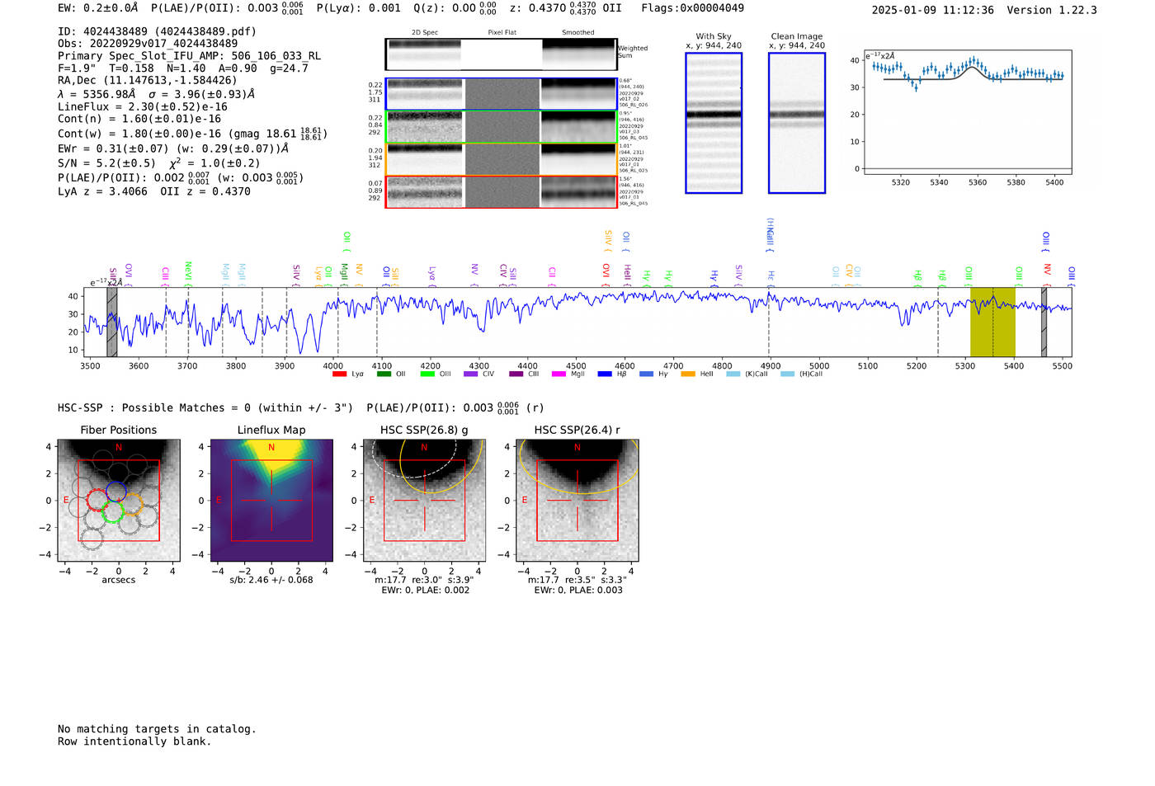Click the yellow highlighted band in spectrum
The height and width of the screenshot is (786, 1155).
(x=992, y=322)
